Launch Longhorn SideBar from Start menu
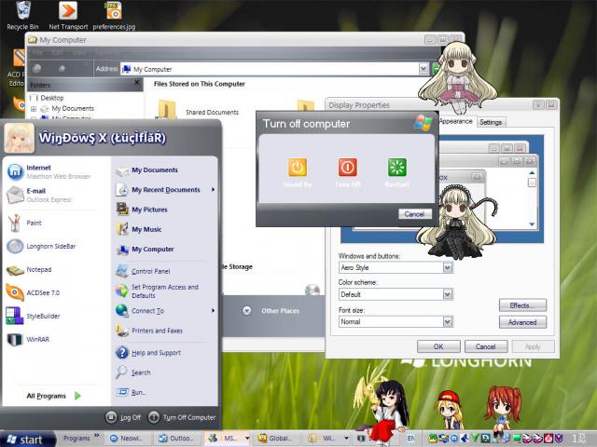This screenshot has width=597, height=447. tap(42, 246)
